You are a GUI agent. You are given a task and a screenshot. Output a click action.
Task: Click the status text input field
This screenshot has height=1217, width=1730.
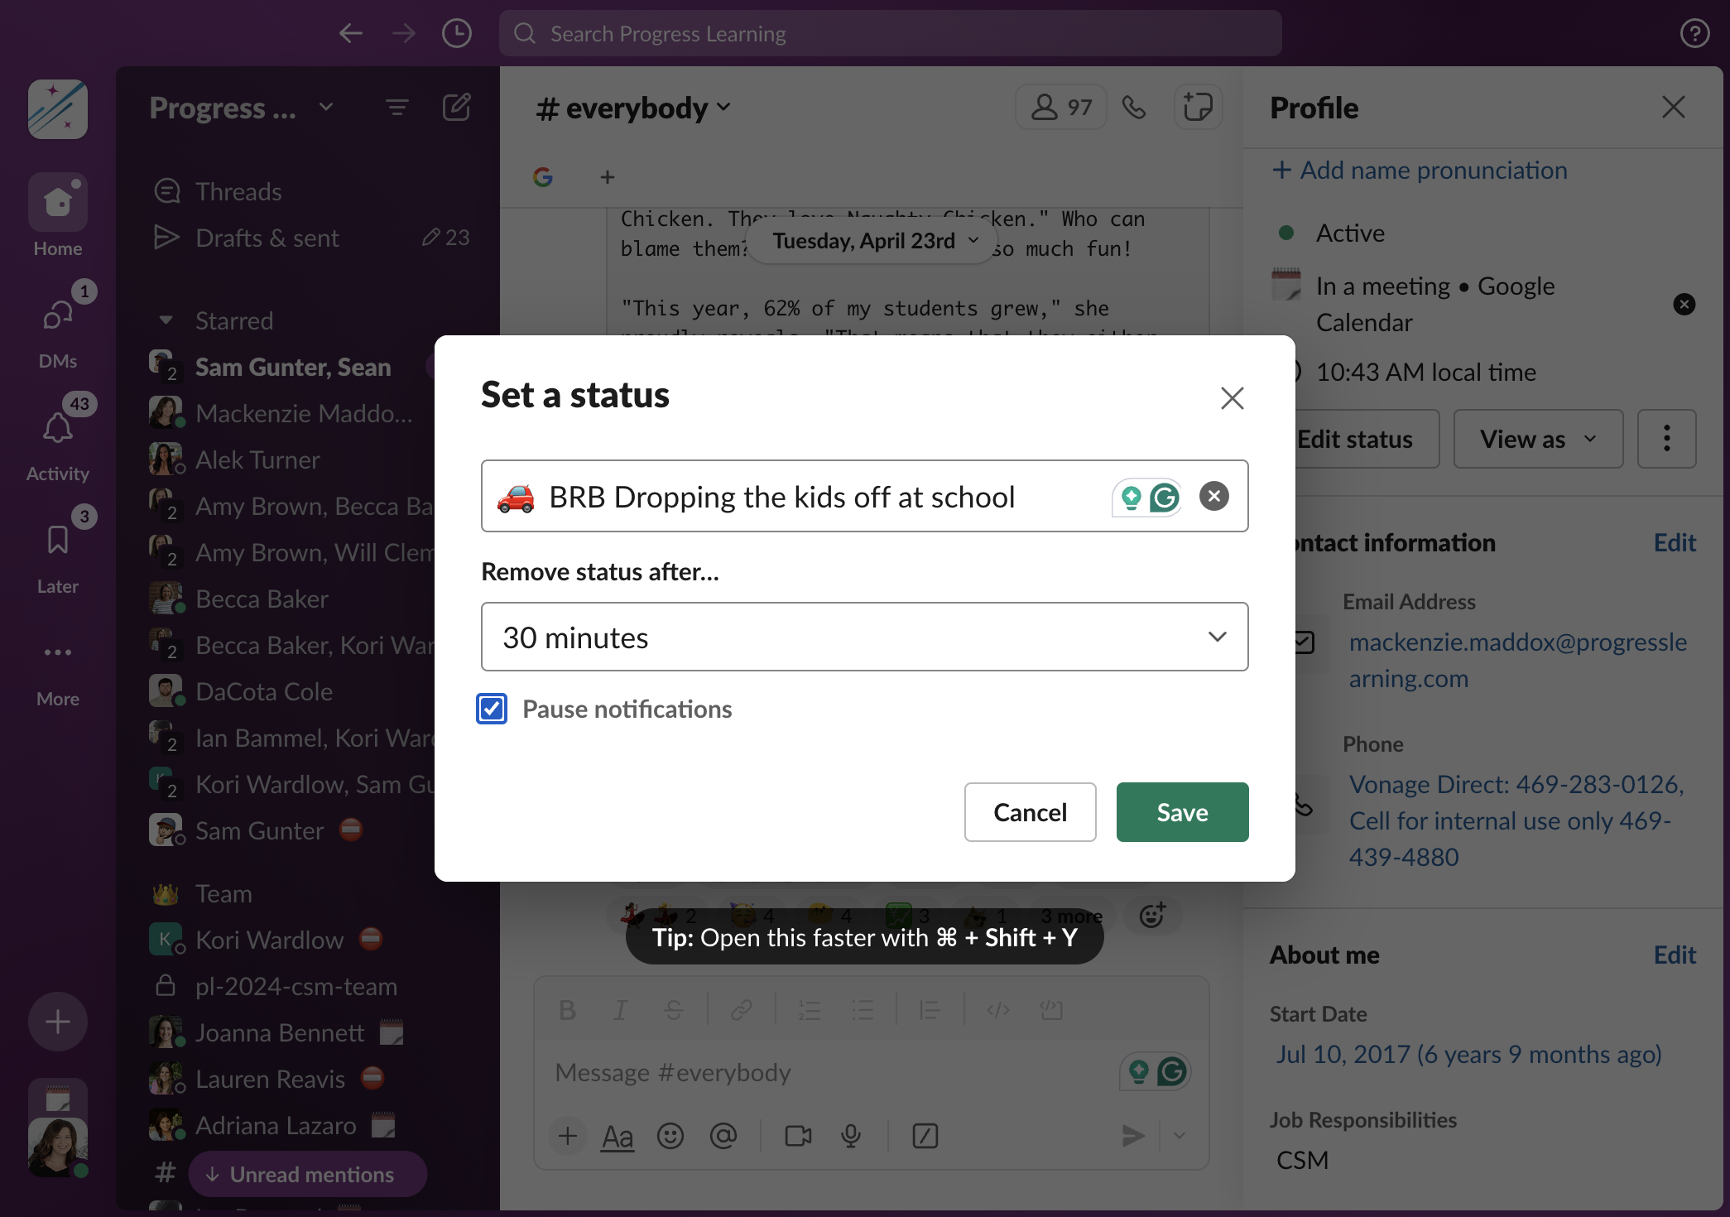point(864,496)
